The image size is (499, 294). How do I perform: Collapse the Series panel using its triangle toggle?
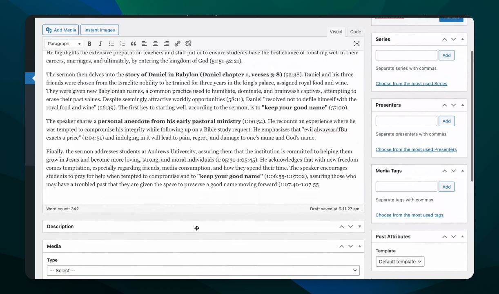click(462, 39)
